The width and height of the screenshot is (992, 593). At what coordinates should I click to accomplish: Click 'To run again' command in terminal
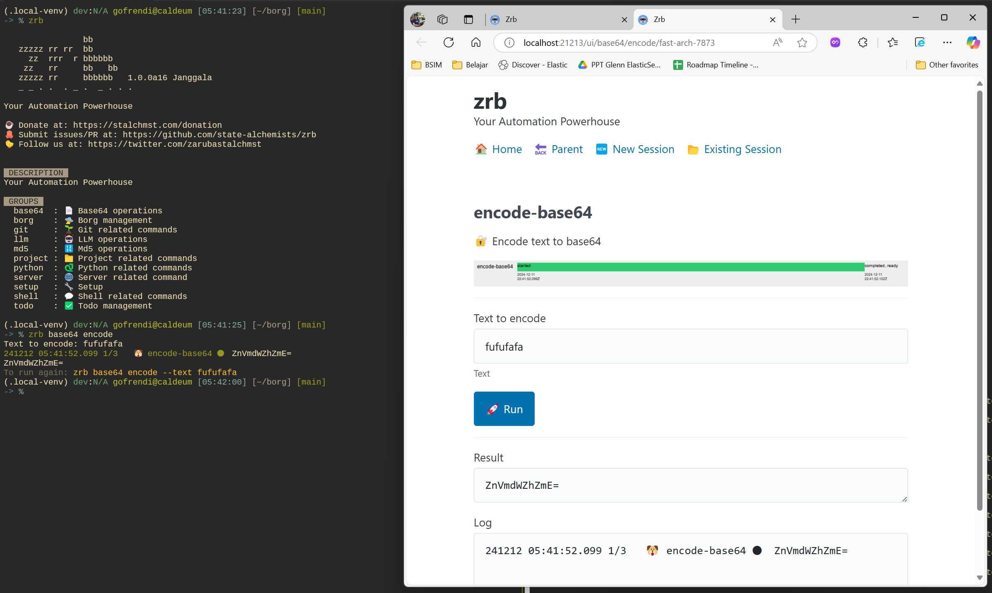(155, 372)
